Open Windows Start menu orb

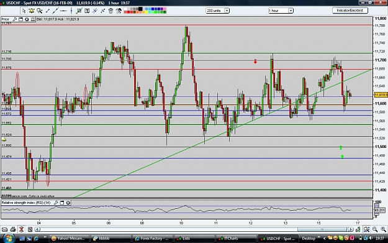point(9,239)
